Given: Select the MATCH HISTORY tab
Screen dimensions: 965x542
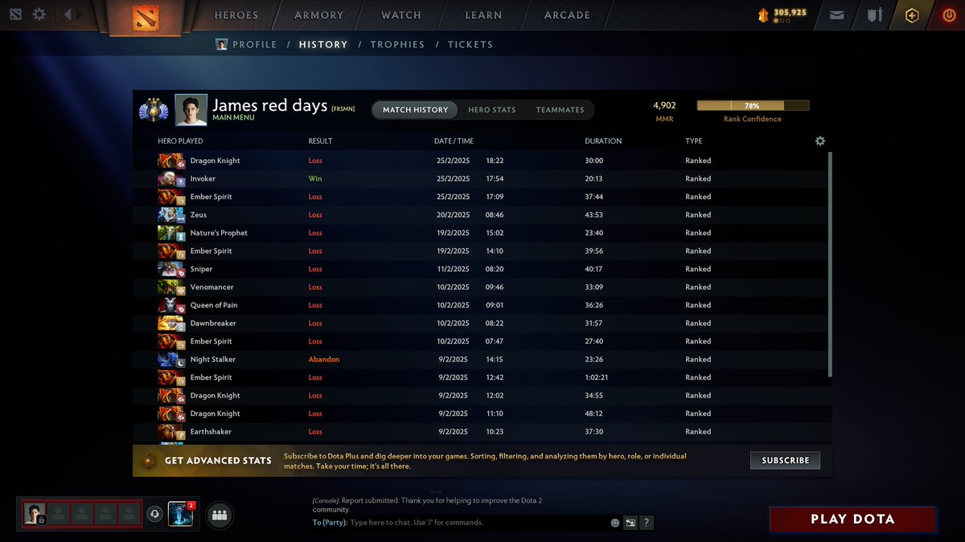Looking at the screenshot, I should coord(415,110).
